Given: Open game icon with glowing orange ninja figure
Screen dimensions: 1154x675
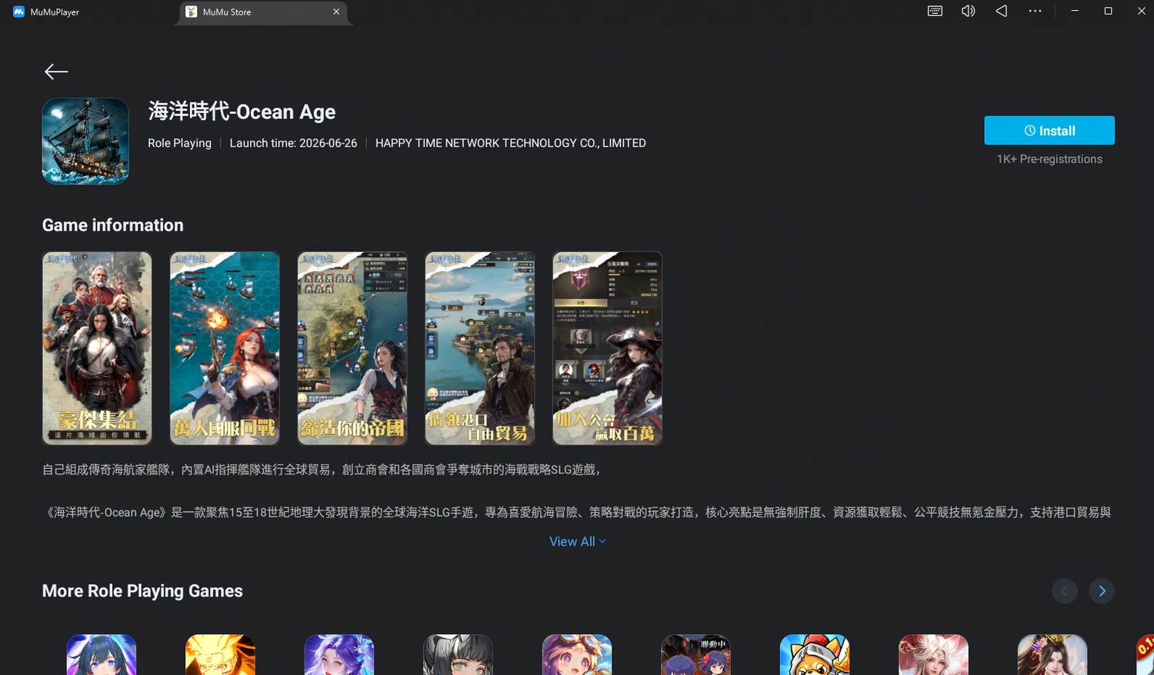Looking at the screenshot, I should (220, 655).
